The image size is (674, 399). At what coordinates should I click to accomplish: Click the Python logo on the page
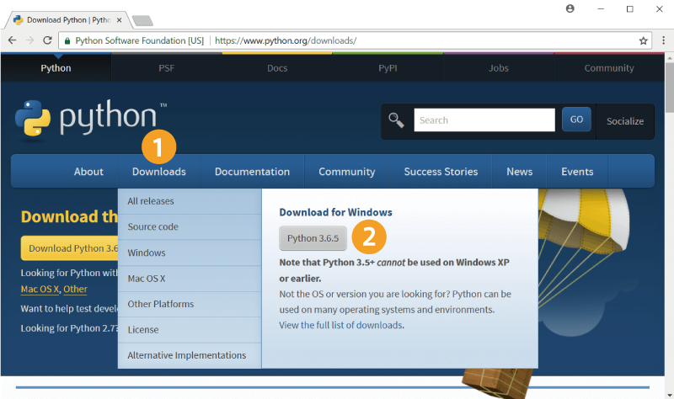pyautogui.click(x=91, y=119)
